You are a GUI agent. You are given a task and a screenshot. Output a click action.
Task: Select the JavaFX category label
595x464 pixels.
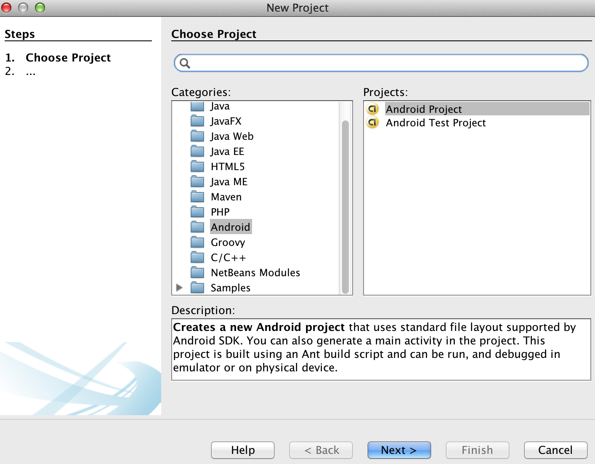click(226, 121)
